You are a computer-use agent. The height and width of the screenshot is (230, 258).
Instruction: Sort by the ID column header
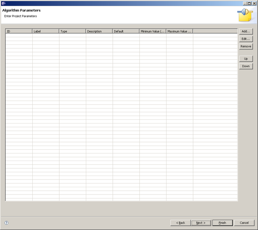(19, 31)
